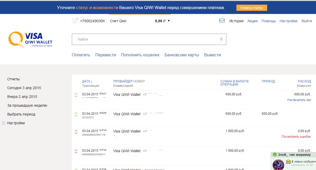
Task: Click transaction number 999999900525941116
Action: pyautogui.click(x=94, y=135)
